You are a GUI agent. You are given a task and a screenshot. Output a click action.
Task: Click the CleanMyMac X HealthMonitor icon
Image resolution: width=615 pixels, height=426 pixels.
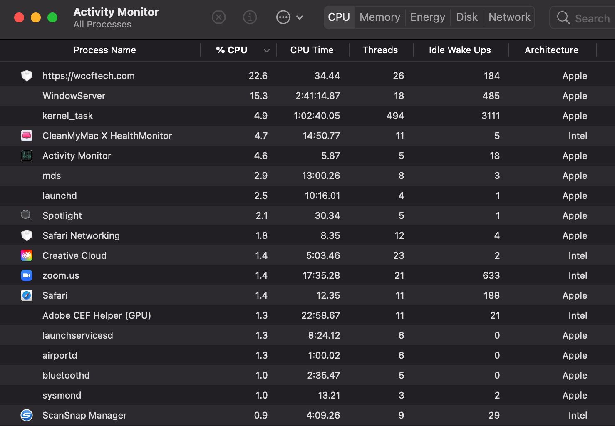[x=27, y=136]
